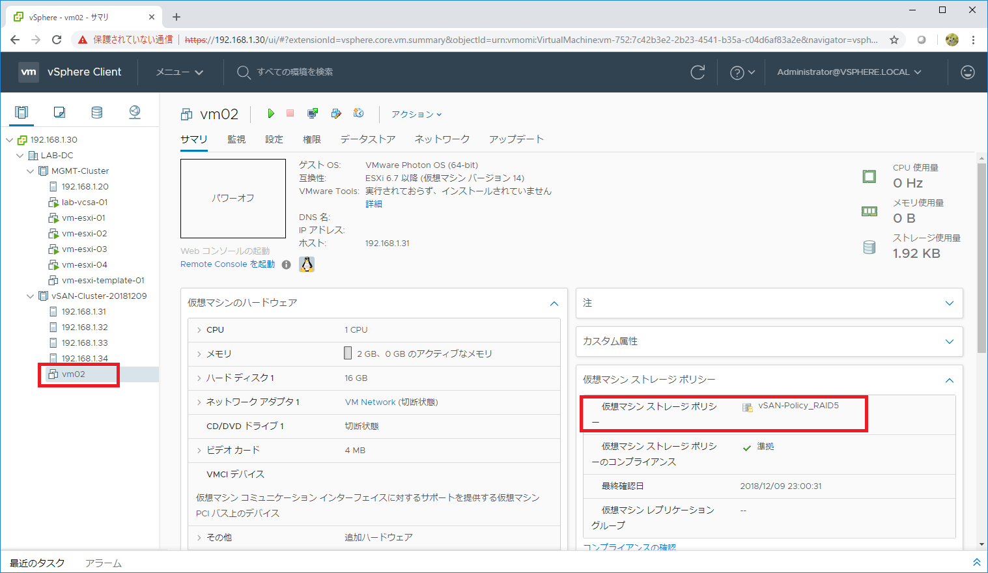Viewport: 988px width, 573px height.
Task: Collapse the MGMT-Cluster tree node
Action: click(31, 171)
